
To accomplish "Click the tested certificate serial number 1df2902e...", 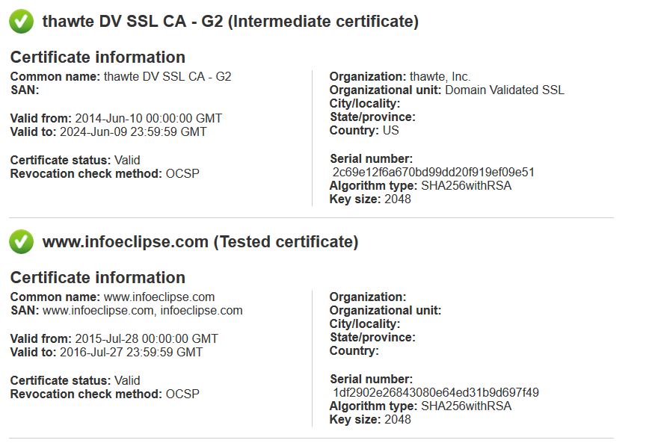I will (435, 392).
